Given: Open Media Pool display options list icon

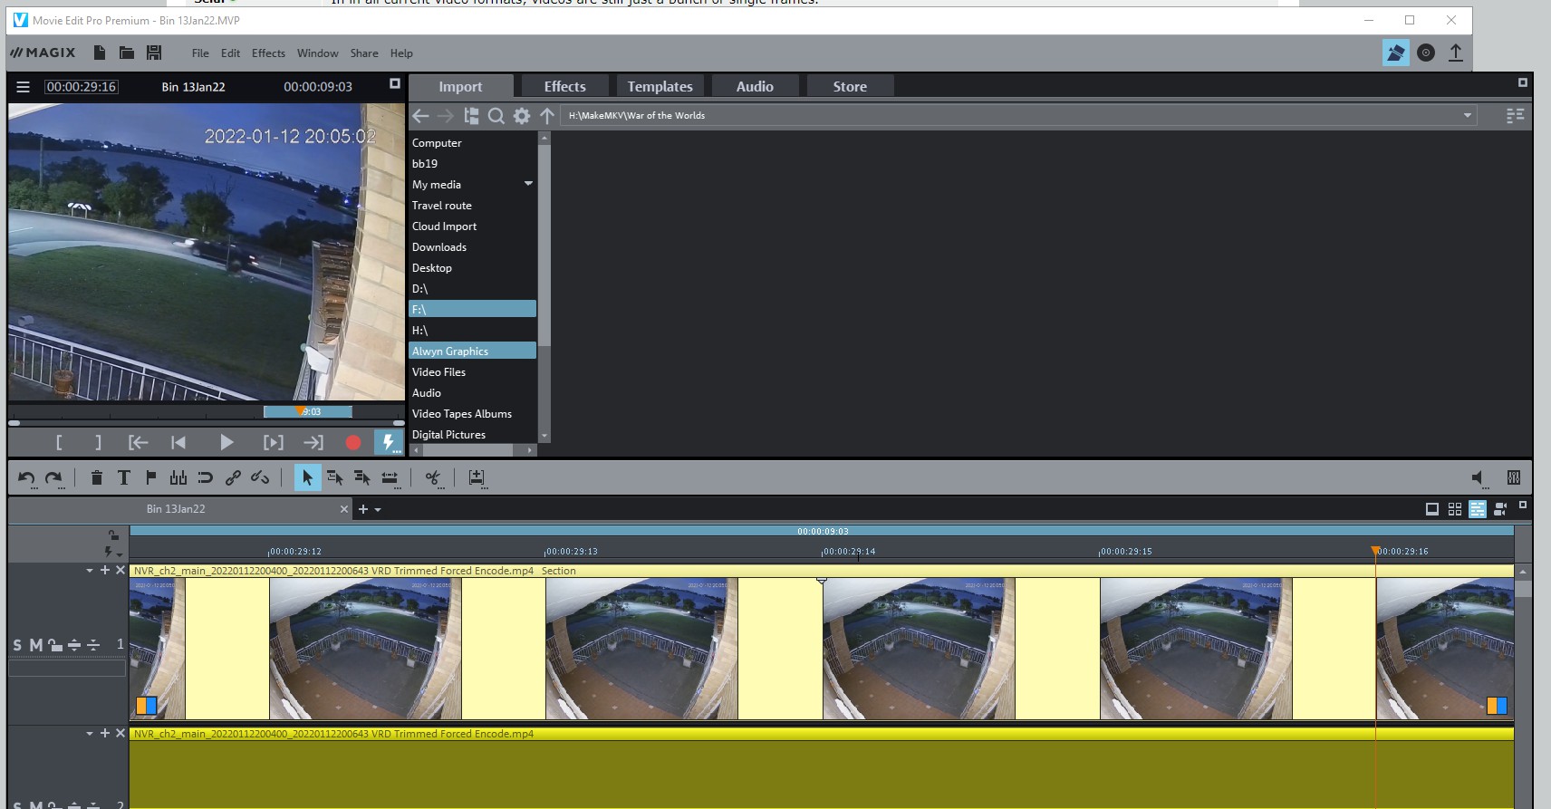Looking at the screenshot, I should 1515,116.
